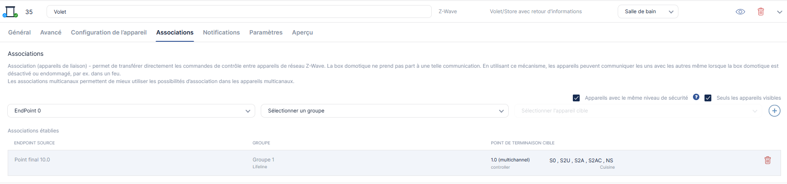Image resolution: width=787 pixels, height=184 pixels.
Task: Delete the Groupe 1 Lifeline association
Action: click(767, 160)
